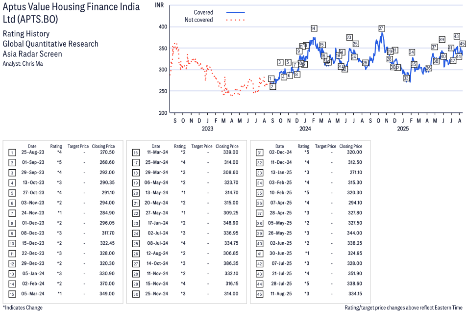468x311 pixels.
Task: Click the '370.00' closing price cell
Action: click(107, 284)
